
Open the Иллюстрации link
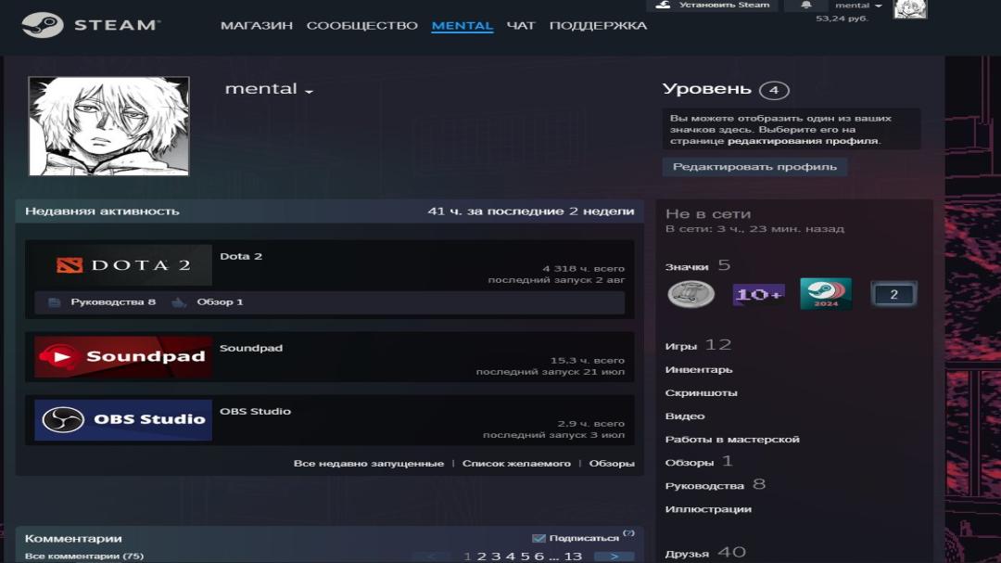708,509
